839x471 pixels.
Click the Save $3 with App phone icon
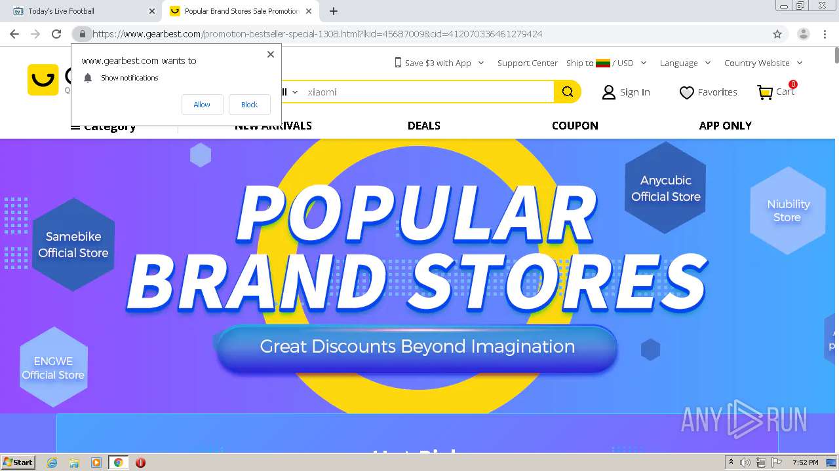[398, 63]
